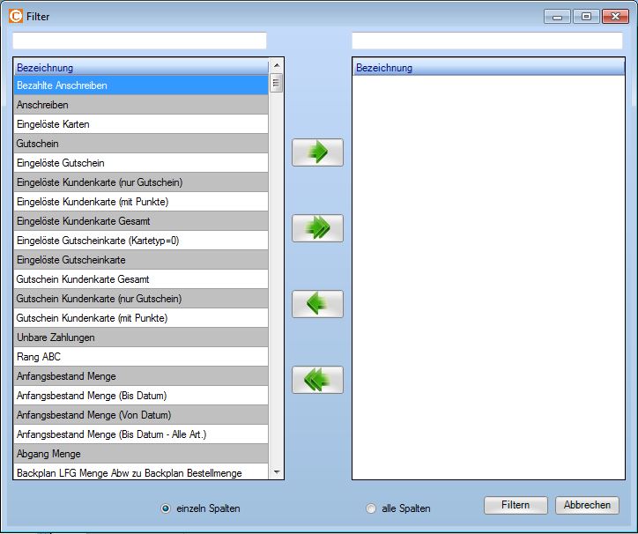This screenshot has height=534, width=638.
Task: Click the left list's Bezeichnung column header
Action: [x=141, y=67]
